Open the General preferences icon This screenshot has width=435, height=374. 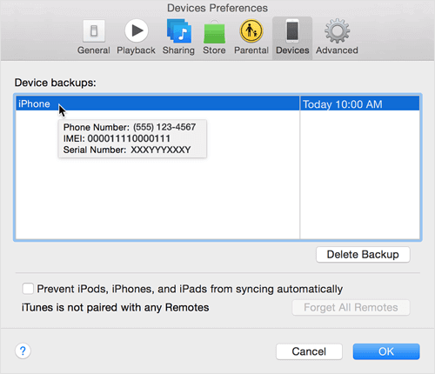click(x=94, y=30)
